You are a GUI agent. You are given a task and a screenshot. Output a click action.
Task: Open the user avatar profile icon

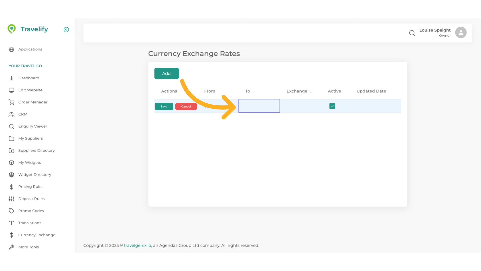461,33
